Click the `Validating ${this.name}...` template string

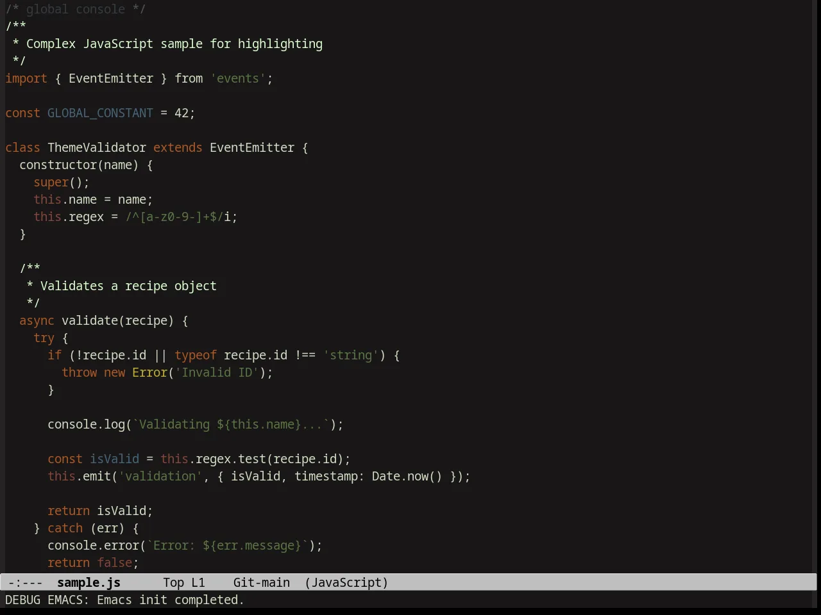click(231, 424)
